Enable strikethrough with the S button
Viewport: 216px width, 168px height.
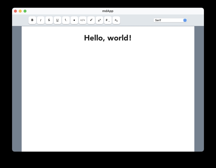pyautogui.click(x=49, y=20)
